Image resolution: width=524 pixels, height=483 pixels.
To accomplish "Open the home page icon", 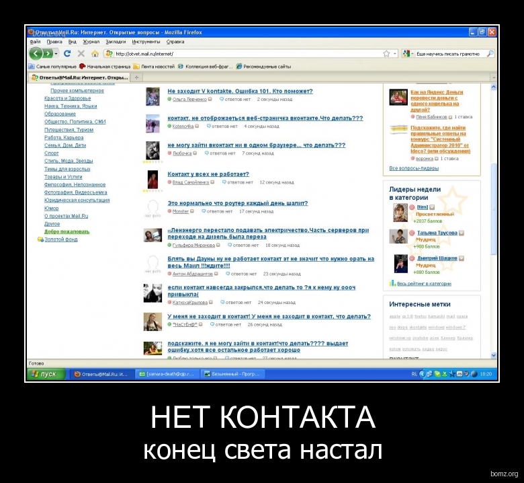I will click(95, 54).
